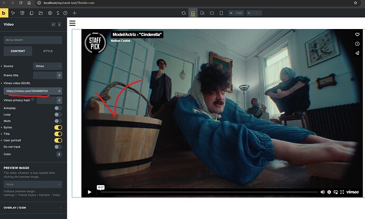Select the desktop breakpoint icon
The height and width of the screenshot is (219, 365).
[x=193, y=13]
